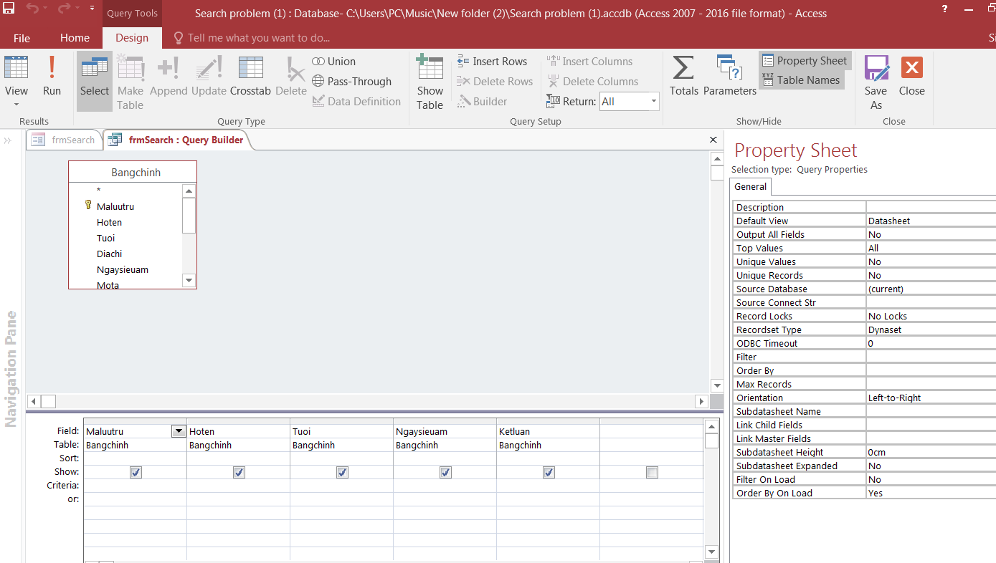This screenshot has height=563, width=996.
Task: Insert Rows into the query grid
Action: pyautogui.click(x=492, y=62)
